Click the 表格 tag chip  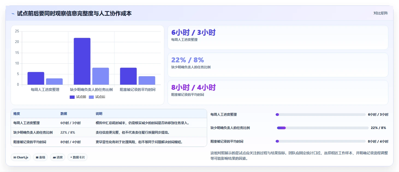point(40,157)
